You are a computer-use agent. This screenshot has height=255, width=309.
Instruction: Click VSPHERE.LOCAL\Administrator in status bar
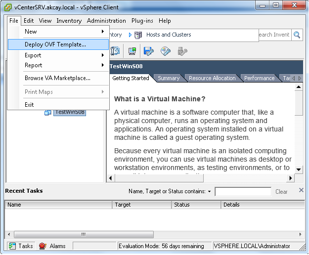pyautogui.click(x=252, y=246)
